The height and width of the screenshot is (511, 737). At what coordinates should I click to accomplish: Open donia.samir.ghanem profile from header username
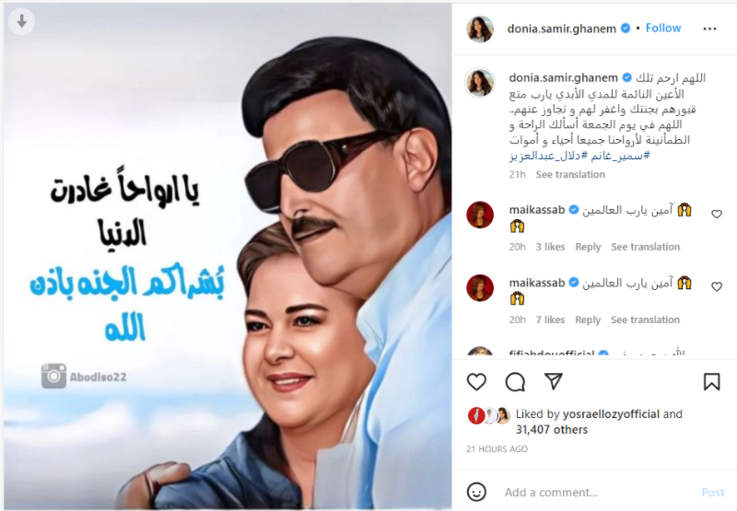561,29
